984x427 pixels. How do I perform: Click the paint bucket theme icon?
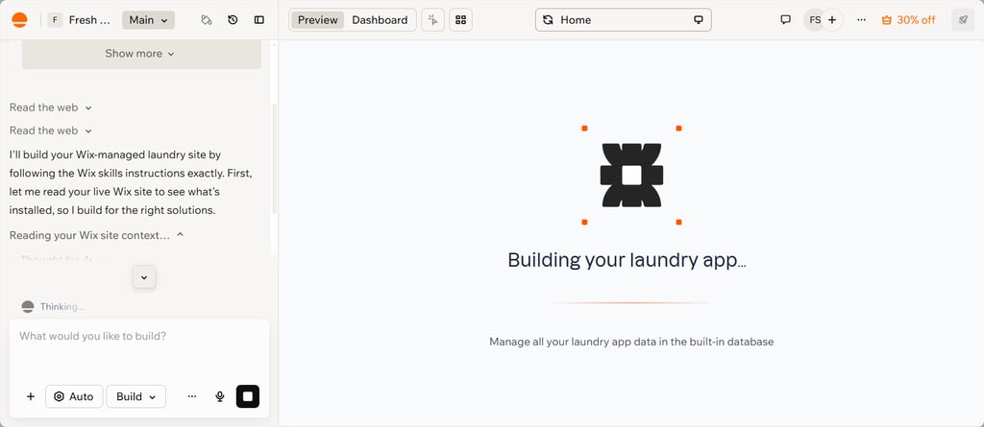point(206,20)
